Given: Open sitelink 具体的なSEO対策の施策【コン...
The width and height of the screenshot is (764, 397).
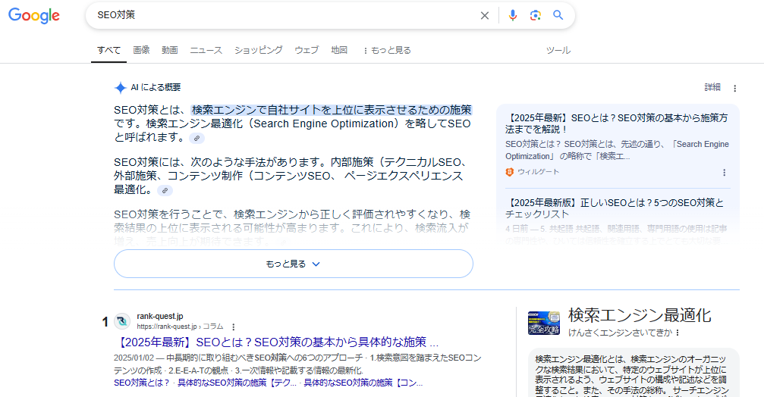Looking at the screenshot, I should point(363,383).
